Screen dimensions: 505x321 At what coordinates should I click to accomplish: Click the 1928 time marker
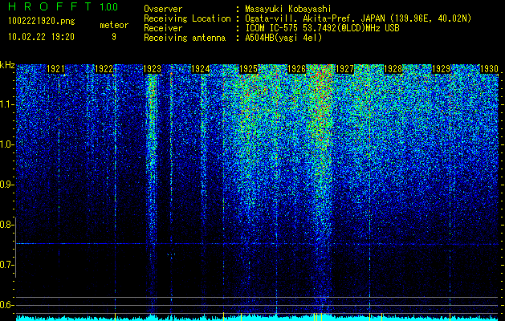(x=393, y=69)
